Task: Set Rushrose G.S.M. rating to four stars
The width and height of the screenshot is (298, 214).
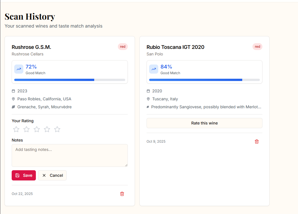Action: 47,129
